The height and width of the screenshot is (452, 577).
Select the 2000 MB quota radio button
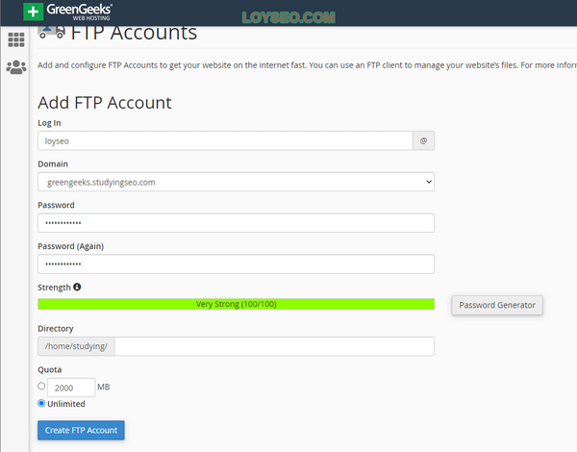pyautogui.click(x=41, y=387)
